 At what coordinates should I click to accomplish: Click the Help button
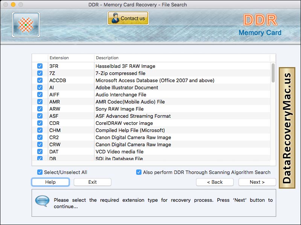(50, 182)
